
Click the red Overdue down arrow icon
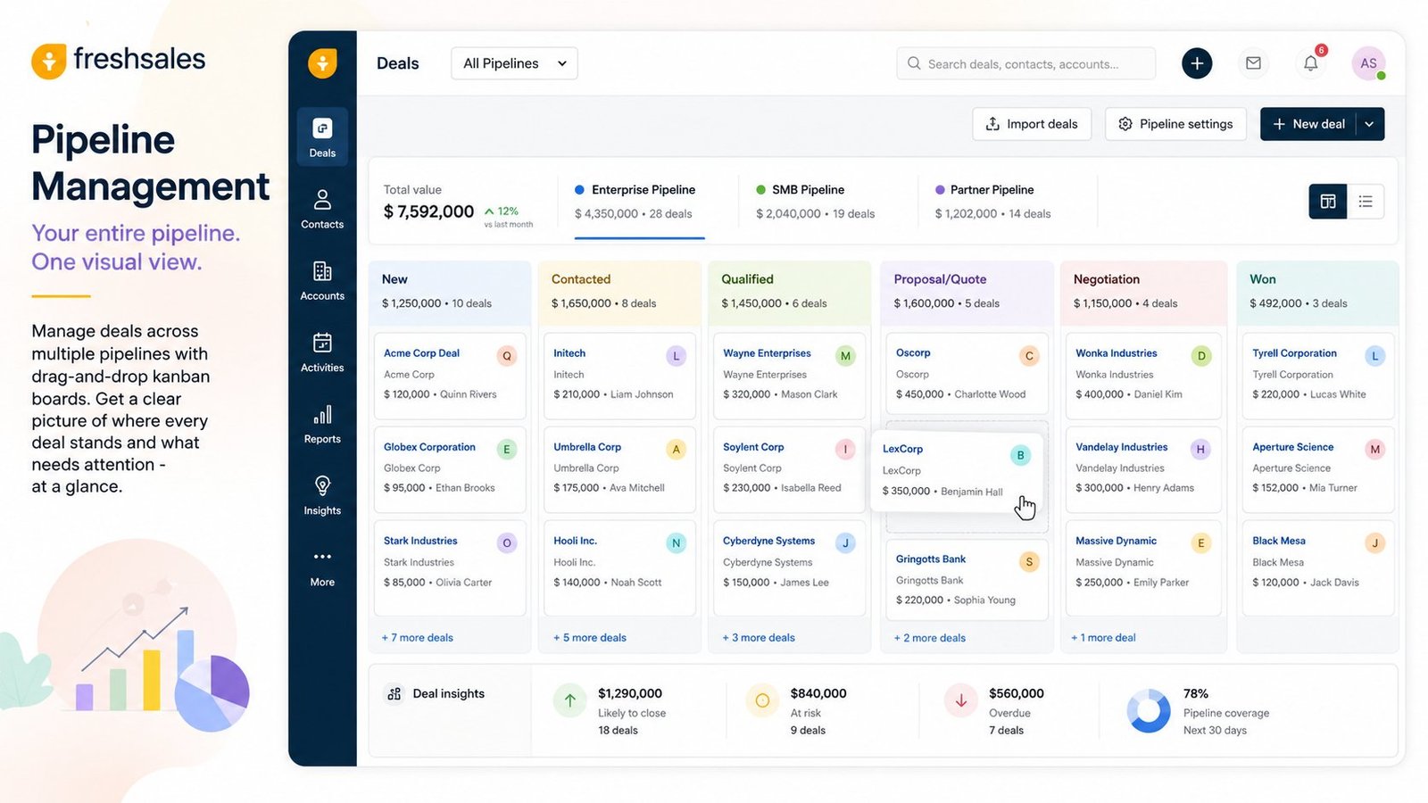[960, 700]
